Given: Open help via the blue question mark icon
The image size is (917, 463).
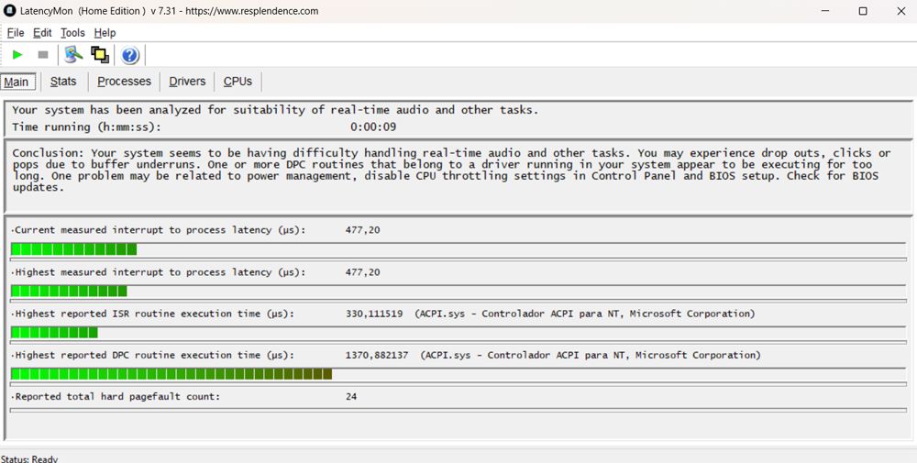Looking at the screenshot, I should (x=129, y=55).
